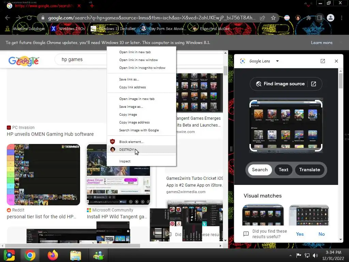Click the browser back arrow
Screen dimensions: 349x262
pyautogui.click(x=7, y=18)
